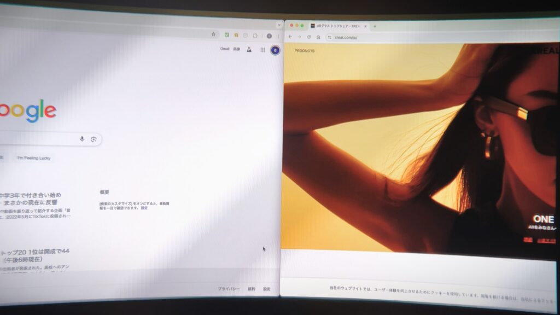Click the bookmark star in the address bar
Image resolution: width=560 pixels, height=315 pixels.
coord(213,34)
